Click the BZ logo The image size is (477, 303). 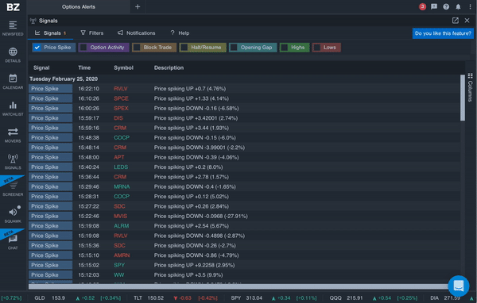(x=13, y=7)
